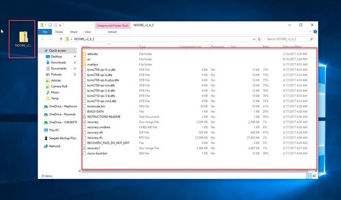The width and height of the screenshot is (341, 200).
Task: Refresh the folder view
Action: point(259,39)
